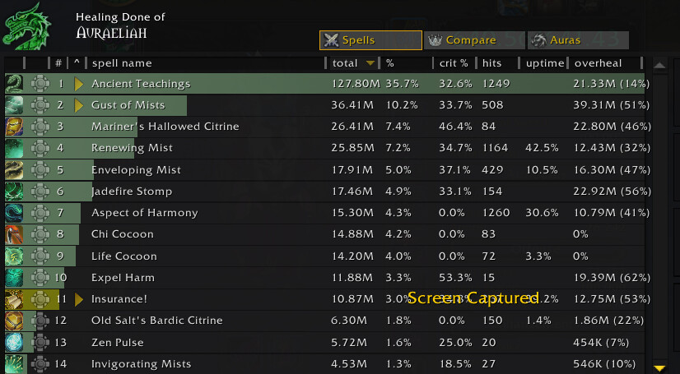Sort by the crit % column header
Screen dimensions: 680x374
pos(454,63)
